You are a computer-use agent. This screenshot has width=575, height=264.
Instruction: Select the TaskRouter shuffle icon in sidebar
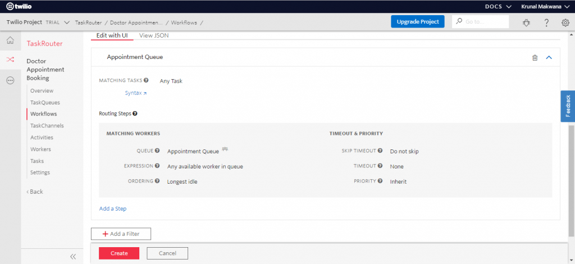[x=10, y=60]
